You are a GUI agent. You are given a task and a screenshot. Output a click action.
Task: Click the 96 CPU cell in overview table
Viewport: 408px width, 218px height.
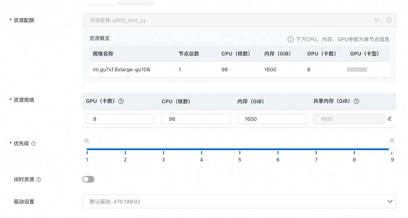tap(225, 70)
